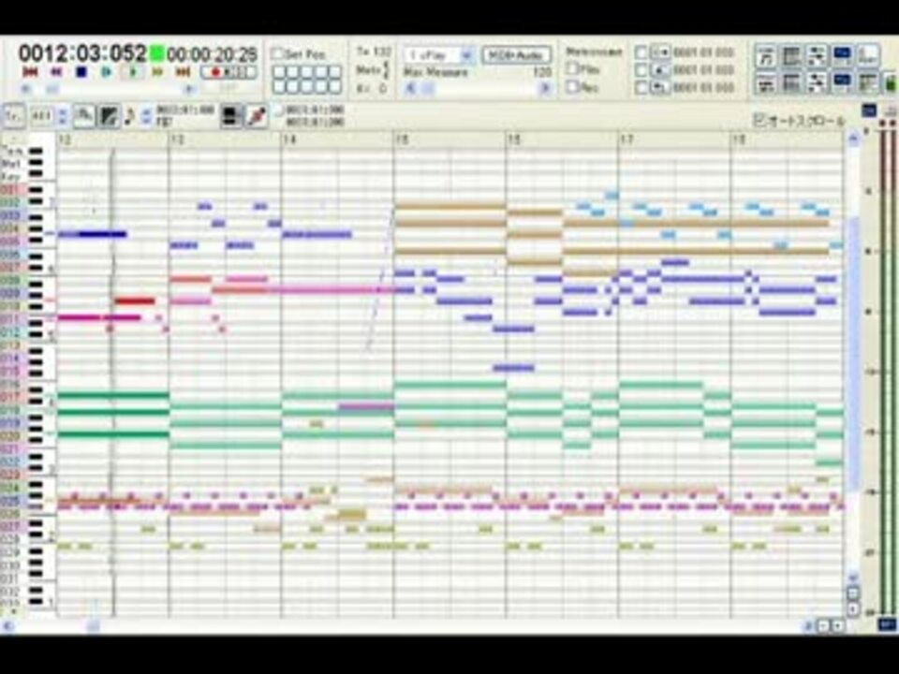
Task: Click the eighth-note length icon
Action: click(129, 116)
